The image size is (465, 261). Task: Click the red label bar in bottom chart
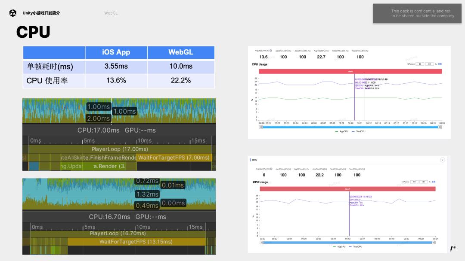click(347, 189)
